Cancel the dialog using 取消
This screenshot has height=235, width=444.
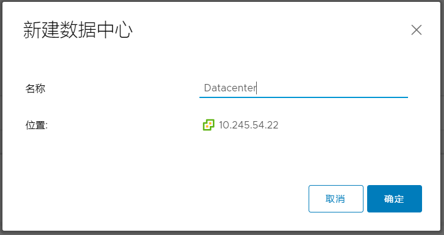point(336,199)
